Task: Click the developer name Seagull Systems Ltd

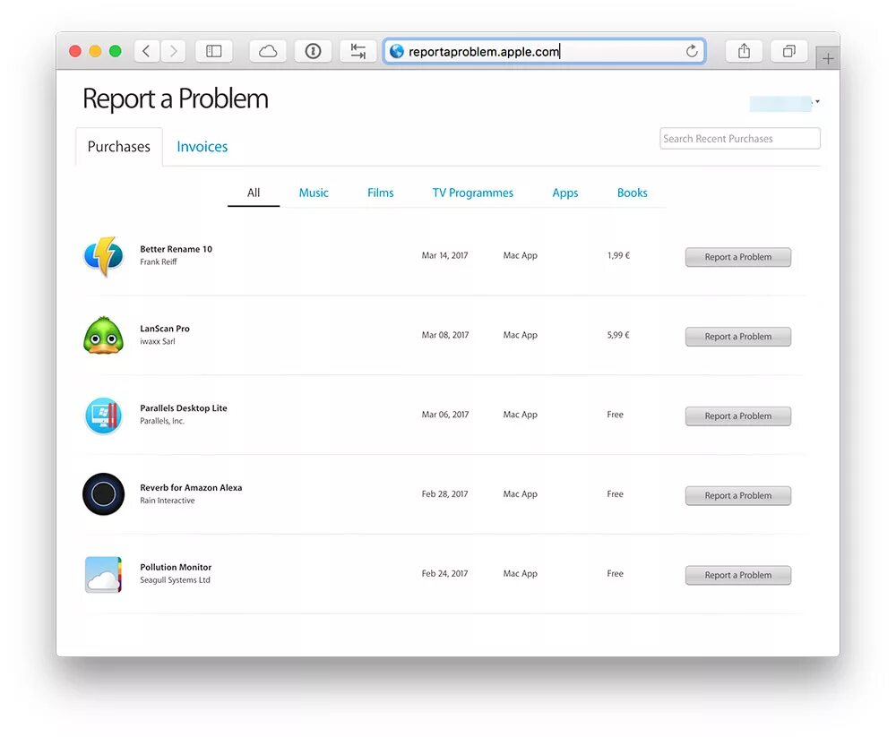Action: pyautogui.click(x=175, y=579)
